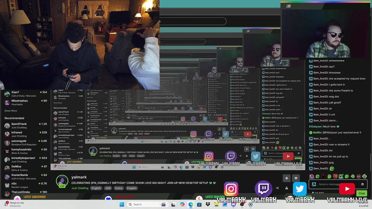This screenshot has width=372, height=209.
Task: Click asmongold's avatar icon in sidebar
Action: 7,143
